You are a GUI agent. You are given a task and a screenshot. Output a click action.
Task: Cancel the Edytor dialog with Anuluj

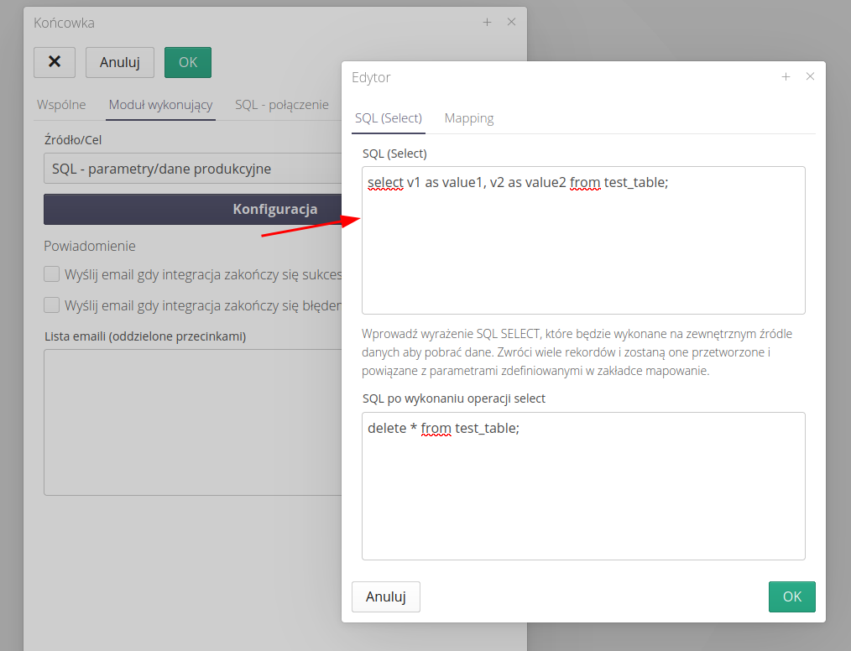tap(385, 596)
